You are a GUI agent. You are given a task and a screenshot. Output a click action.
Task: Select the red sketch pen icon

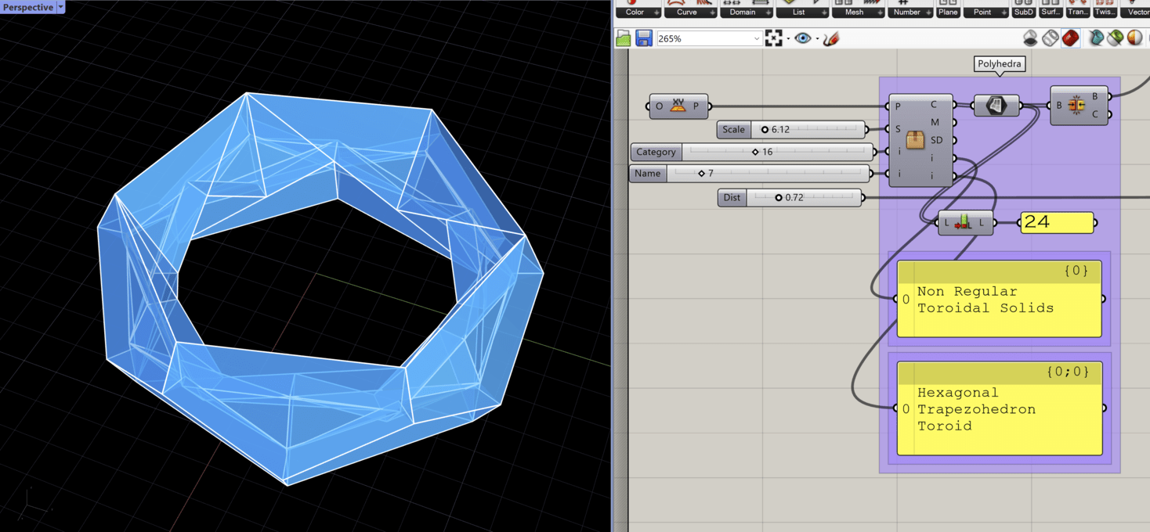pos(832,38)
